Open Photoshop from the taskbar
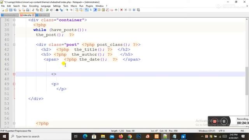 tap(139, 136)
